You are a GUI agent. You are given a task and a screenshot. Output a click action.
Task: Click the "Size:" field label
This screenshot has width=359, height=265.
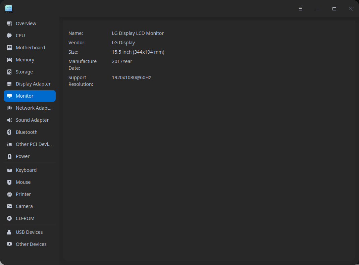tap(73, 52)
